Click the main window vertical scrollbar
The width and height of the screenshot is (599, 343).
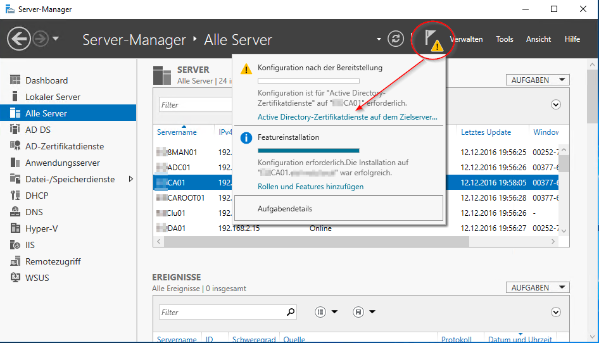(593, 96)
